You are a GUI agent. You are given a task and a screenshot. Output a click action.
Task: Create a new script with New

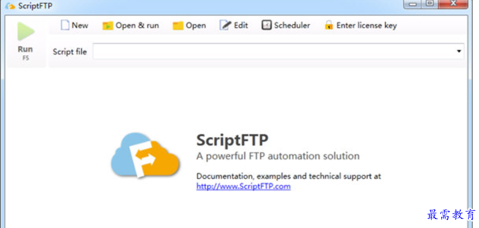75,25
